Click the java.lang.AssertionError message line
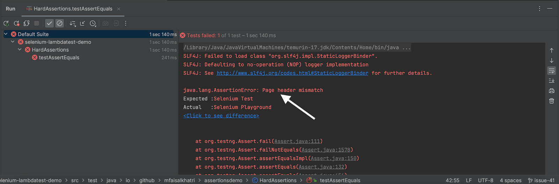This screenshot has width=559, height=184. point(253,90)
